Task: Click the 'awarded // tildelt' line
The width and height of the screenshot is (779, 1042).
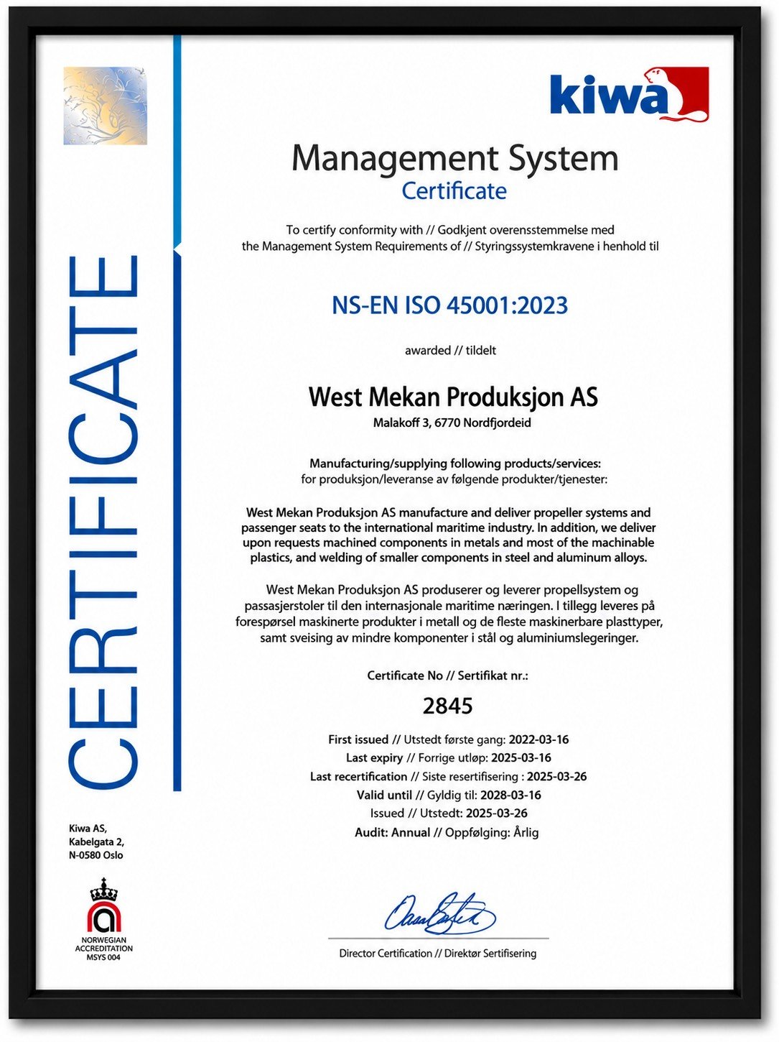Action: (x=450, y=351)
